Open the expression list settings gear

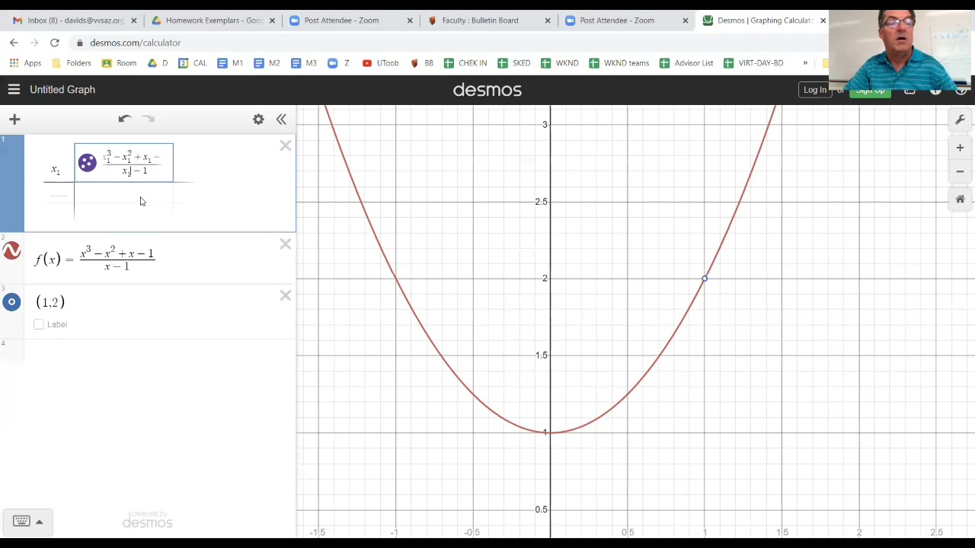click(x=258, y=119)
